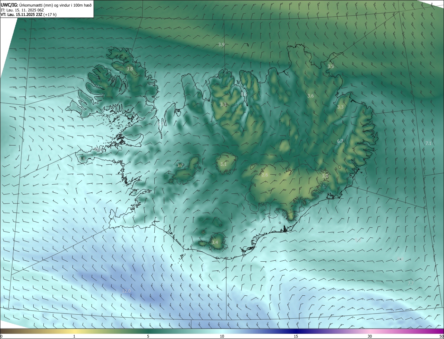Click the colorbar tick labeled 1

tap(74, 336)
